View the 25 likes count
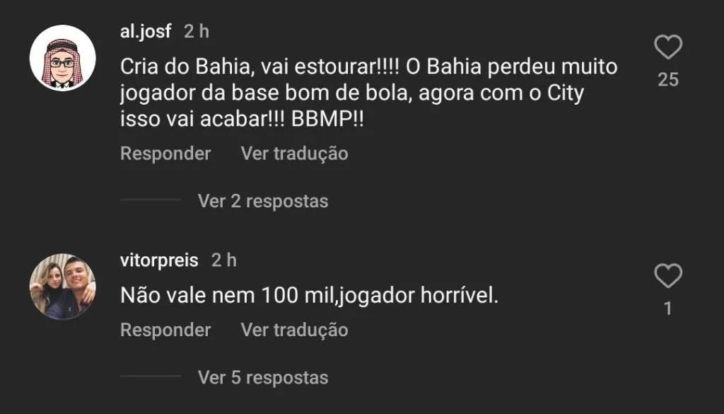 point(667,80)
